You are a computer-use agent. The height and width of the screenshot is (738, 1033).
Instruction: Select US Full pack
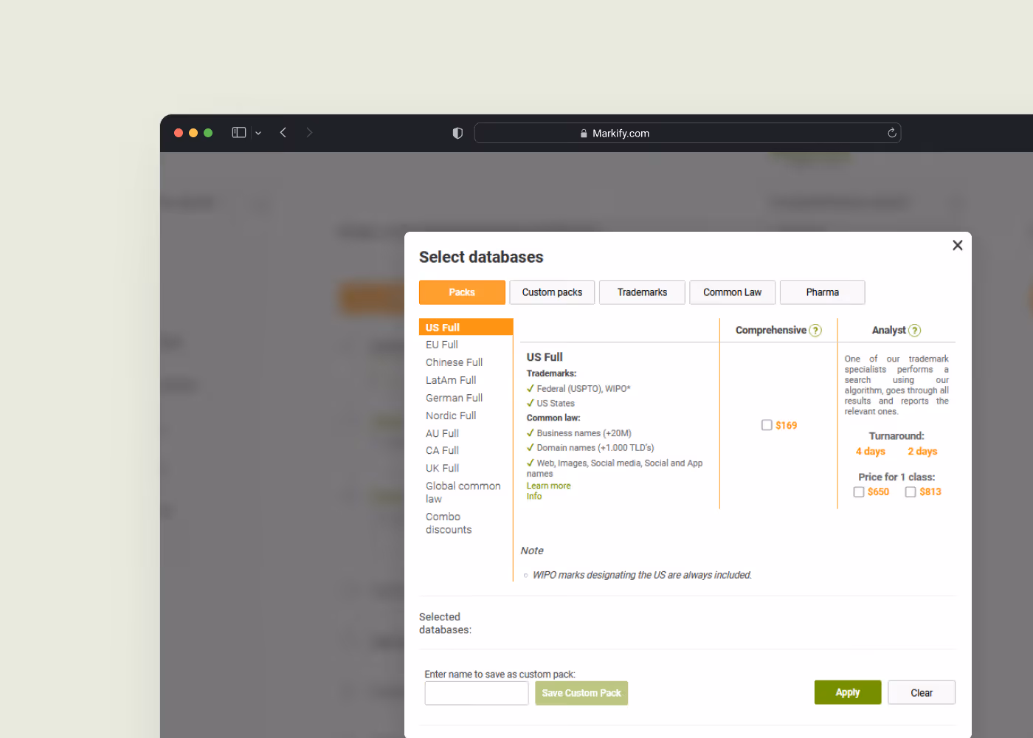(x=466, y=327)
